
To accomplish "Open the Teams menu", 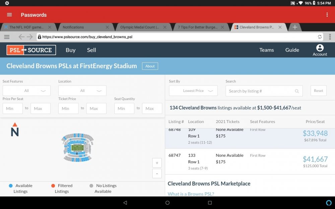I will point(266,50).
